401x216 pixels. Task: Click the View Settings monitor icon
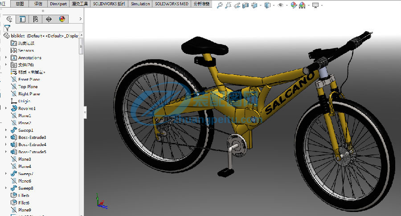(x=315, y=5)
